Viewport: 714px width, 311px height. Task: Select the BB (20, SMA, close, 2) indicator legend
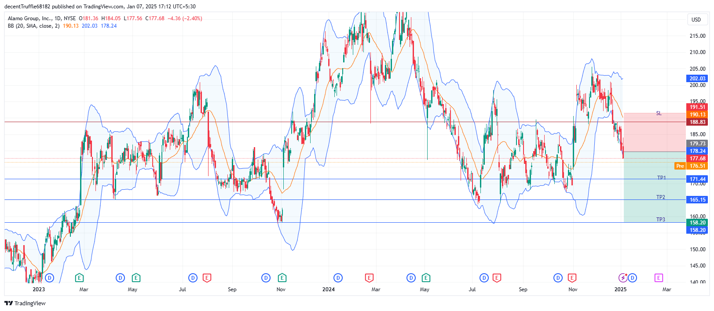(33, 26)
